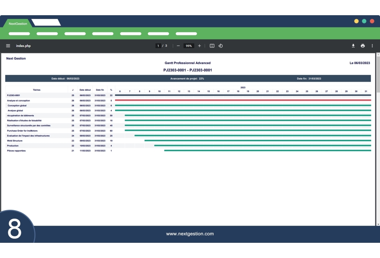Zoom out the document view

(x=177, y=46)
